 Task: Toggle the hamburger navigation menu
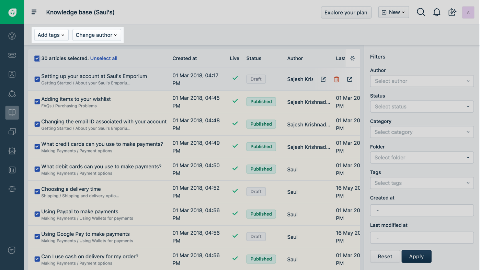tap(34, 12)
